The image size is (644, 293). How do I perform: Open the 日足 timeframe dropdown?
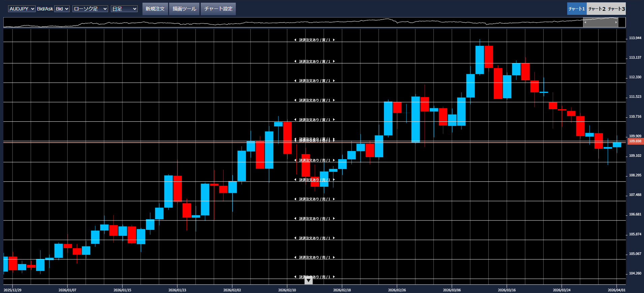pos(124,9)
